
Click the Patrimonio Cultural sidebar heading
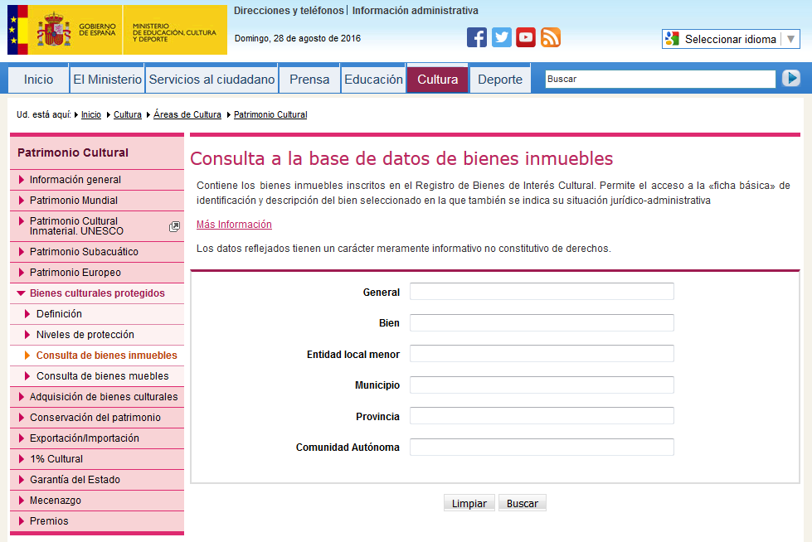tap(73, 152)
